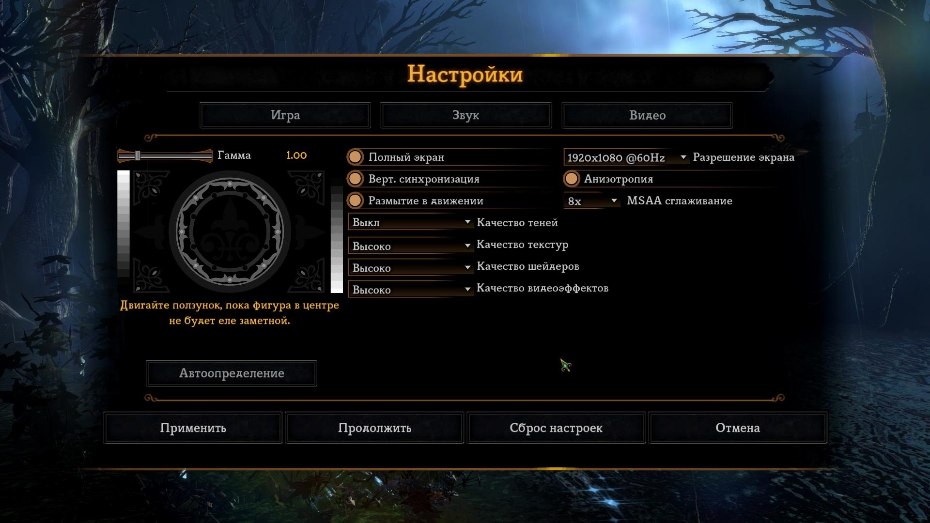
Task: Expand Качество видеоэффектов dropdown
Action: pos(411,289)
